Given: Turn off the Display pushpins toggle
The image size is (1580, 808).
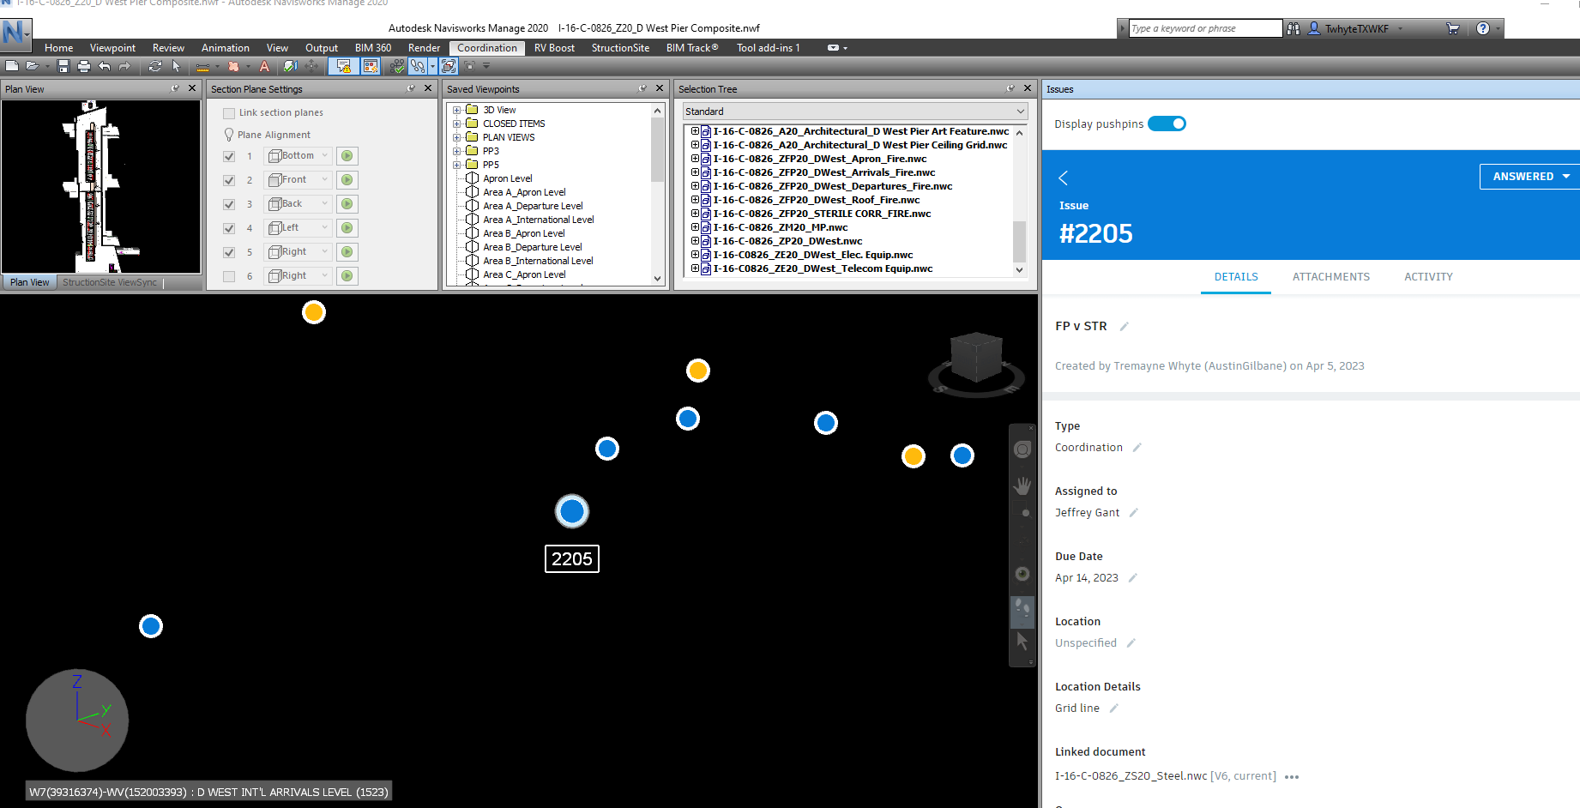Looking at the screenshot, I should (x=1167, y=123).
